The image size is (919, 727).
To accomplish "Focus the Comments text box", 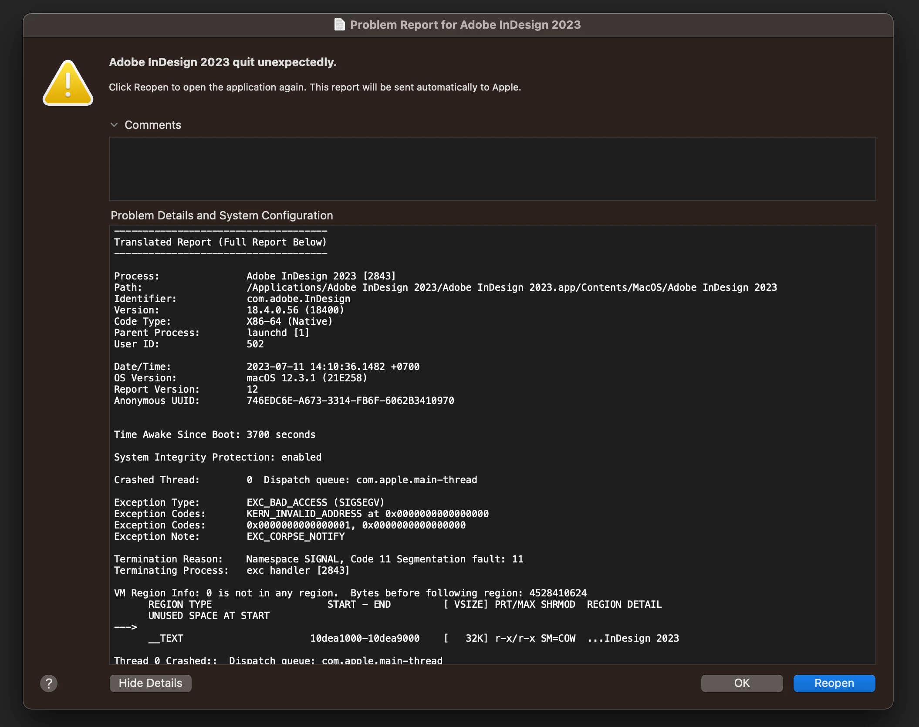I will click(x=492, y=169).
